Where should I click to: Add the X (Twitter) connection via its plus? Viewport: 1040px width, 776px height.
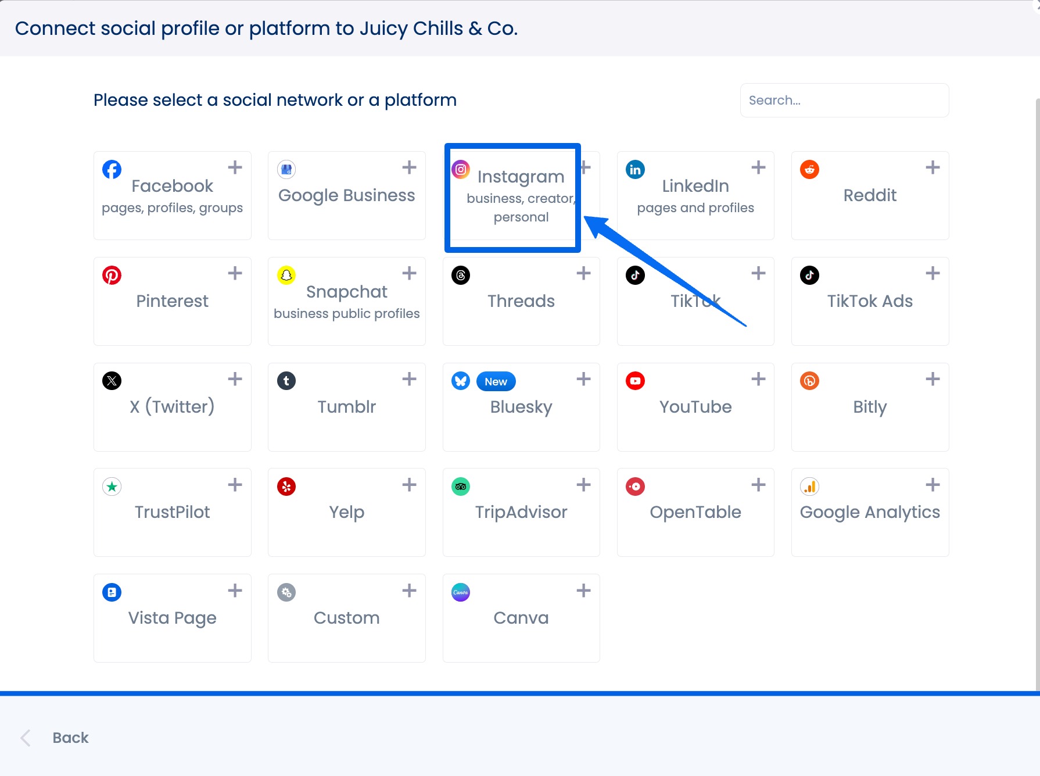tap(235, 379)
